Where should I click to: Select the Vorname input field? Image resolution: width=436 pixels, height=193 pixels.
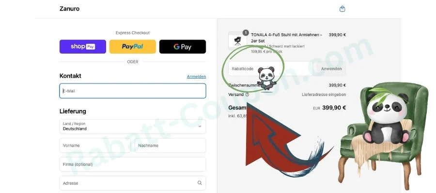(95, 145)
